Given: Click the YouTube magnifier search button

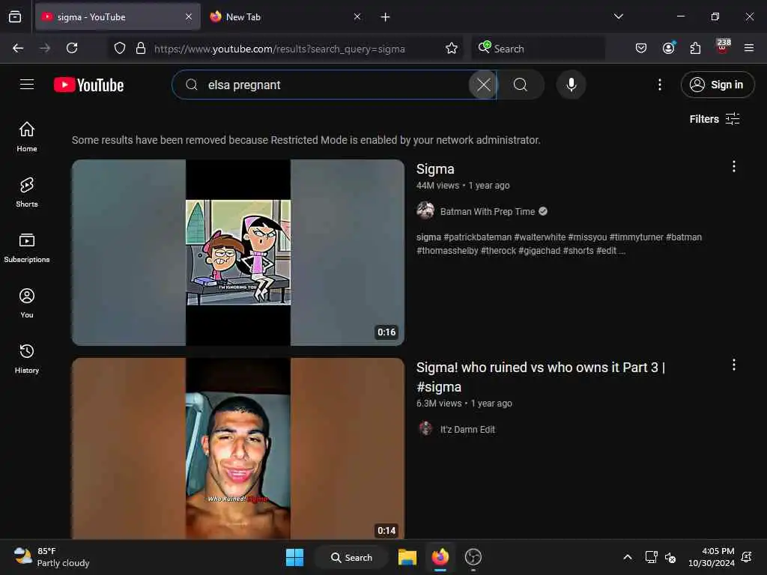Looking at the screenshot, I should (521, 85).
